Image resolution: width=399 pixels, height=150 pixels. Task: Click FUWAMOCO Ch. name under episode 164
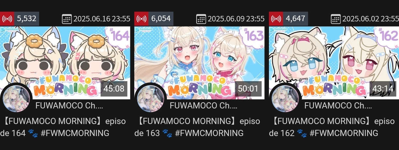tap(69, 106)
